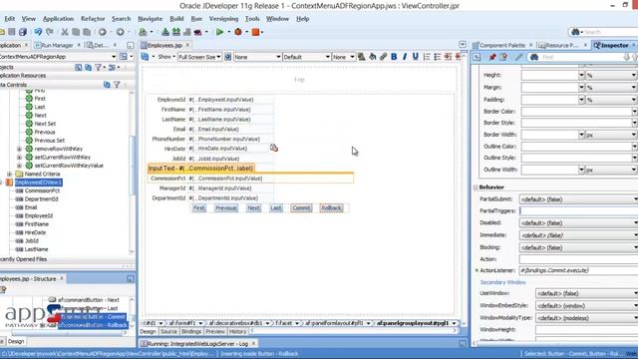Image resolution: width=638 pixels, height=359 pixels.
Task: Click the PartialTriggers input field
Action: click(578, 210)
